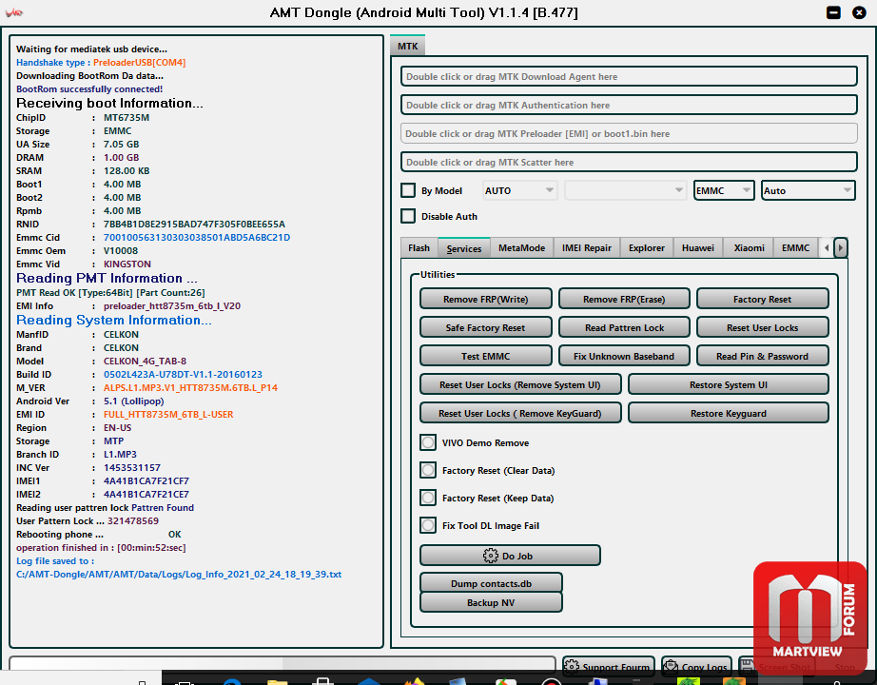
Task: Click the MTK Preloader [EMI] field
Action: click(629, 134)
